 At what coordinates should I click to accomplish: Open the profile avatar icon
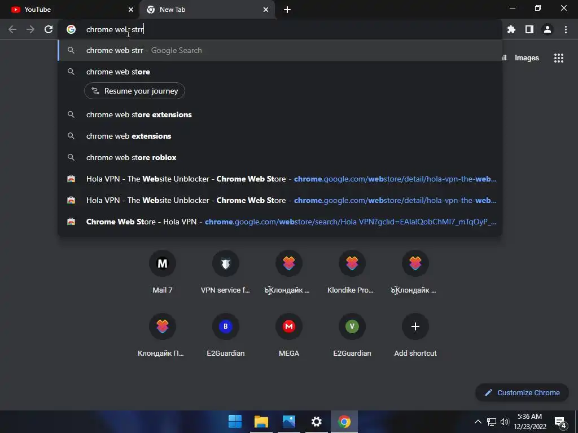pos(548,29)
